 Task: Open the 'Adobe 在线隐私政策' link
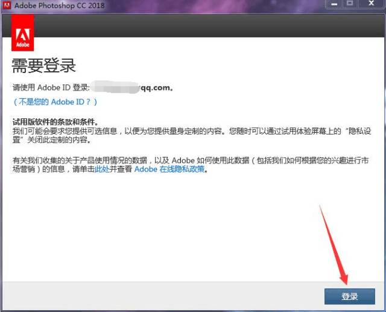coord(169,169)
